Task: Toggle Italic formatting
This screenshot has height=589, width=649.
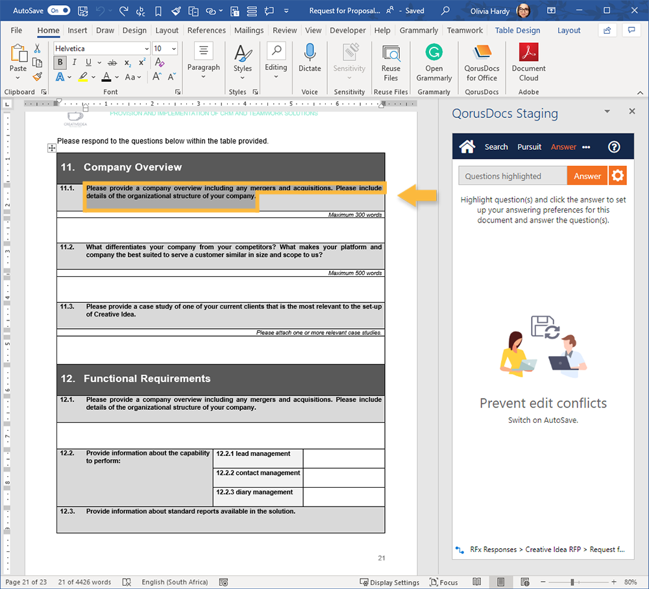Action: pos(74,62)
